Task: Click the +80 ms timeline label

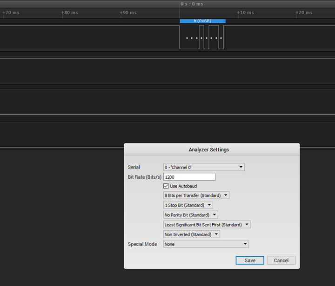Action: [x=69, y=13]
